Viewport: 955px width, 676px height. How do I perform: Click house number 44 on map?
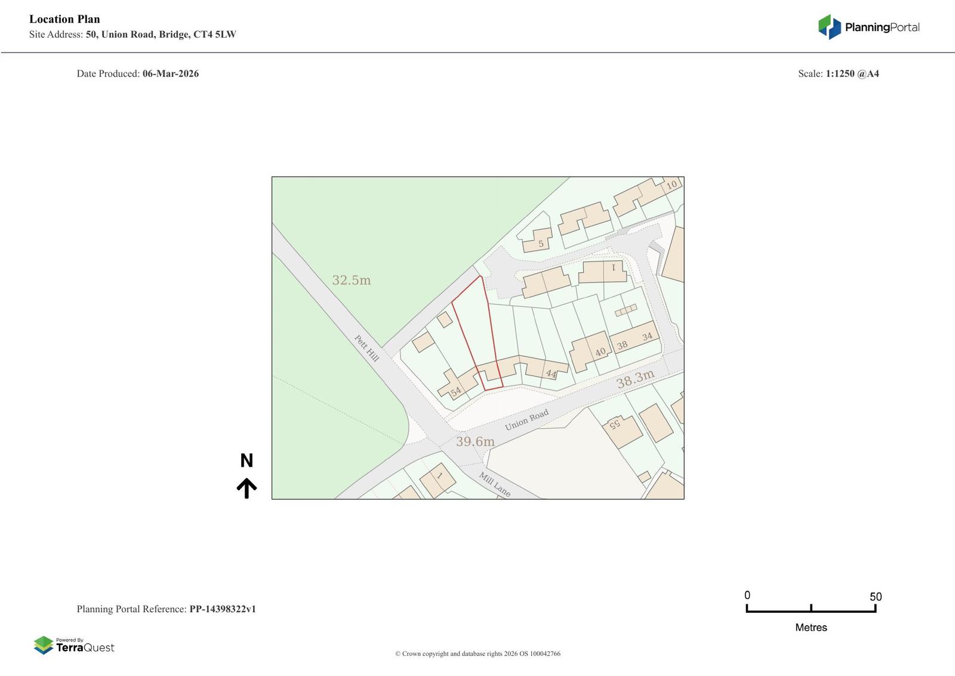[x=551, y=374]
